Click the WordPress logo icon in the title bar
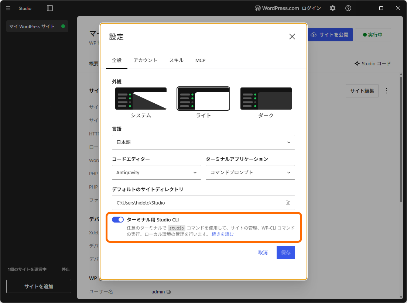The width and height of the screenshot is (407, 303). point(257,8)
